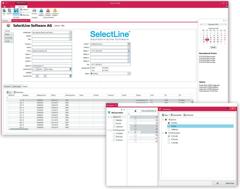Check the Händler checkbox in the filter panel
The height and width of the screenshot is (189, 240).
pyautogui.click(x=114, y=120)
